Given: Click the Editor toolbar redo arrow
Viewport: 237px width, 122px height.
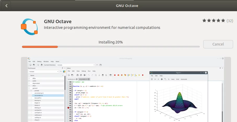Looking at the screenshot, I should click(92, 75).
